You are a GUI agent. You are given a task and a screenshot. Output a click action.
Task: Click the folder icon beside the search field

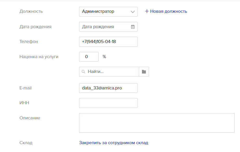144,72
